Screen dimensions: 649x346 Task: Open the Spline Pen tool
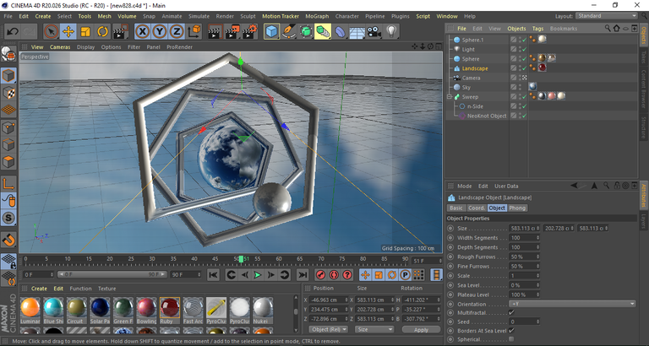pyautogui.click(x=289, y=31)
